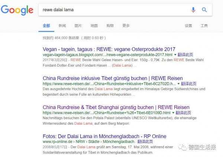This screenshot has width=223, height=157.
Task: Open 'China Rundreise & Tibet Shanghai' result
Action: 116,107
